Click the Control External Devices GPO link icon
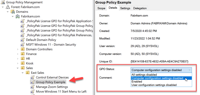Screen dimensions: 200x95 [x=32, y=77]
